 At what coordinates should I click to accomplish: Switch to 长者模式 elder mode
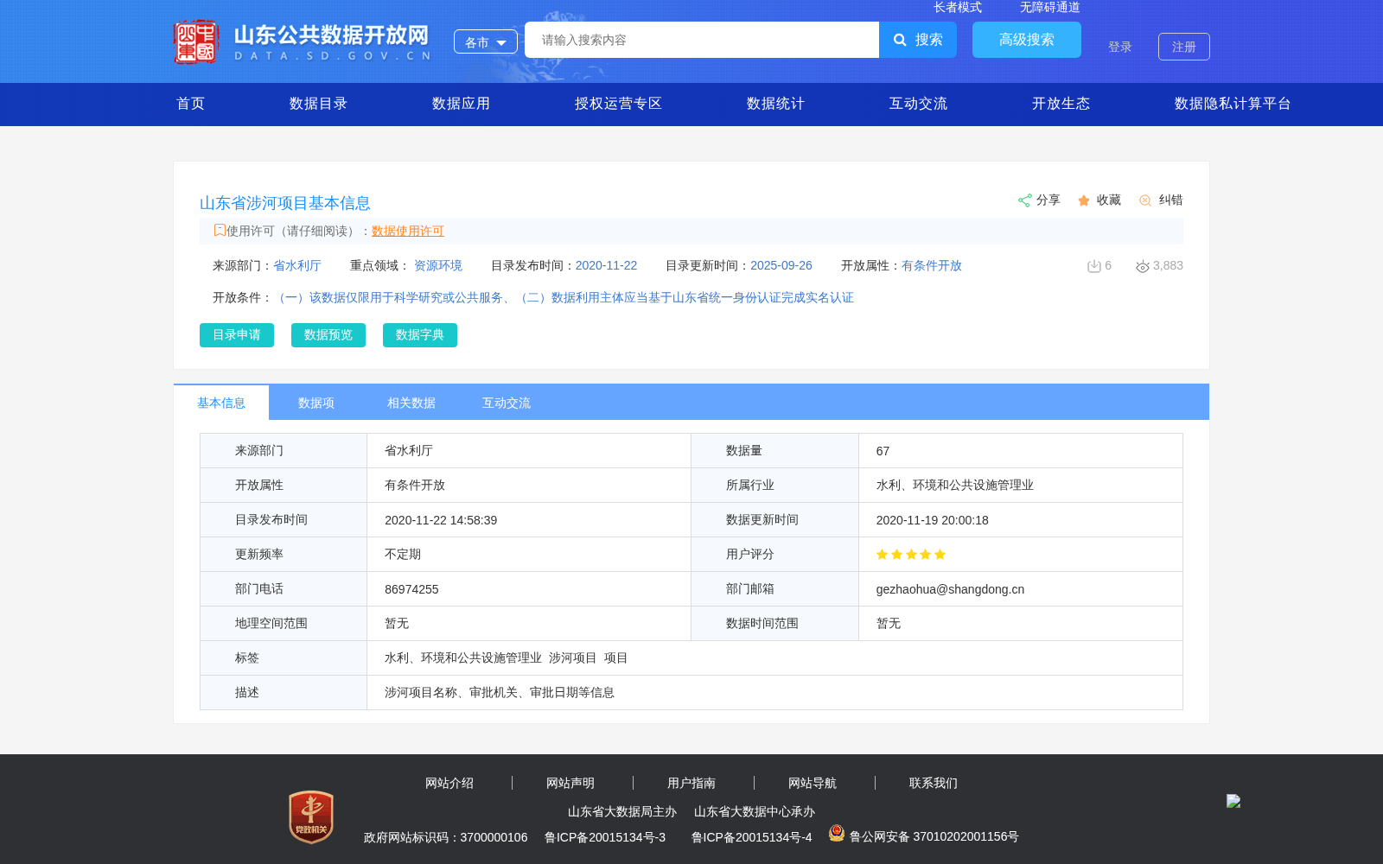[958, 8]
